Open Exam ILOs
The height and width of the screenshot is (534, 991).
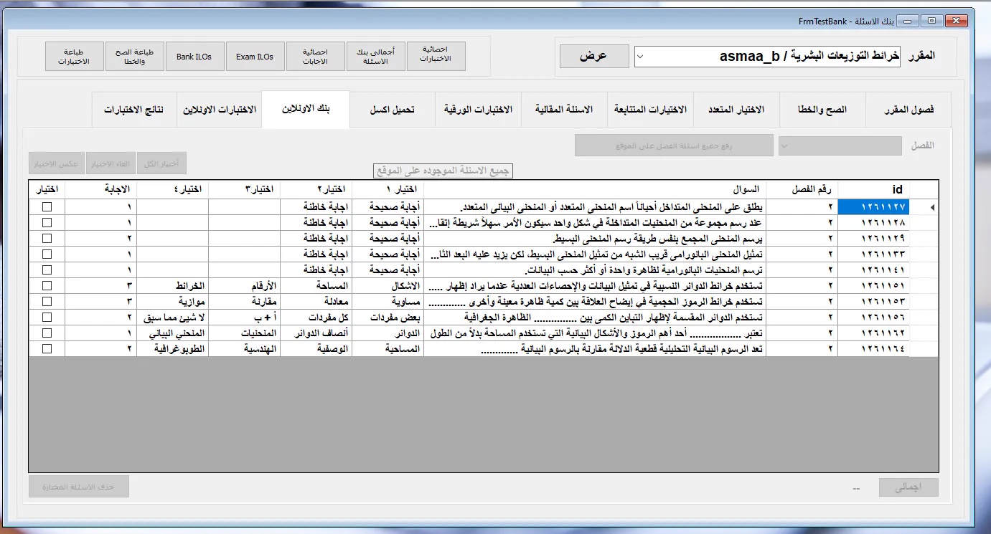255,57
